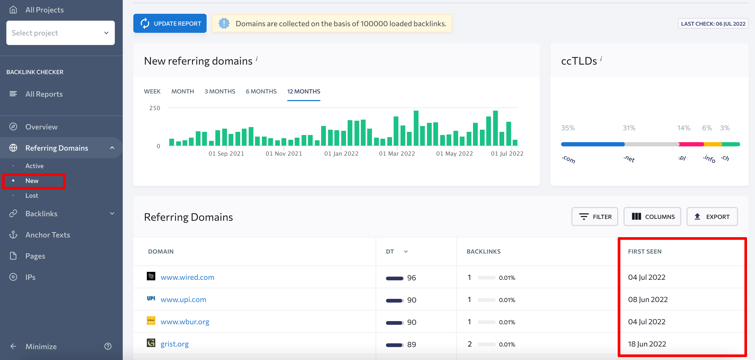
Task: Click the www.wired.com domain link
Action: click(187, 277)
